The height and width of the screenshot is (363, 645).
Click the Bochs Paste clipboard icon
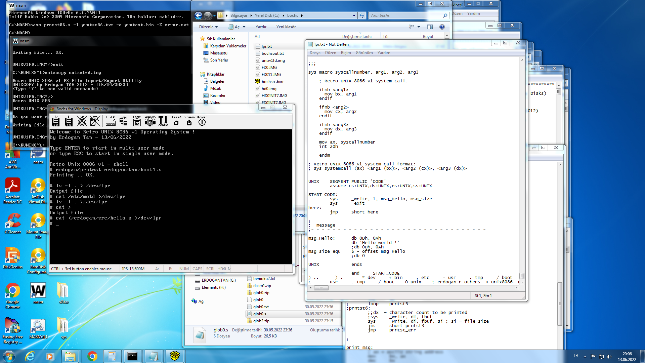(x=137, y=121)
